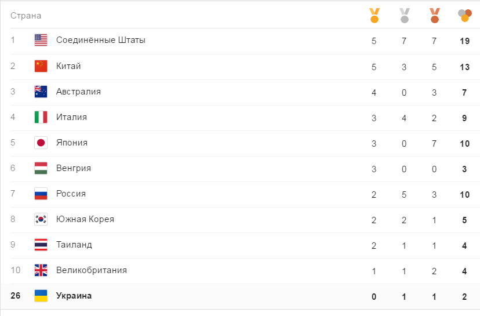
Task: Click the Таиланд country name
Action: [74, 245]
